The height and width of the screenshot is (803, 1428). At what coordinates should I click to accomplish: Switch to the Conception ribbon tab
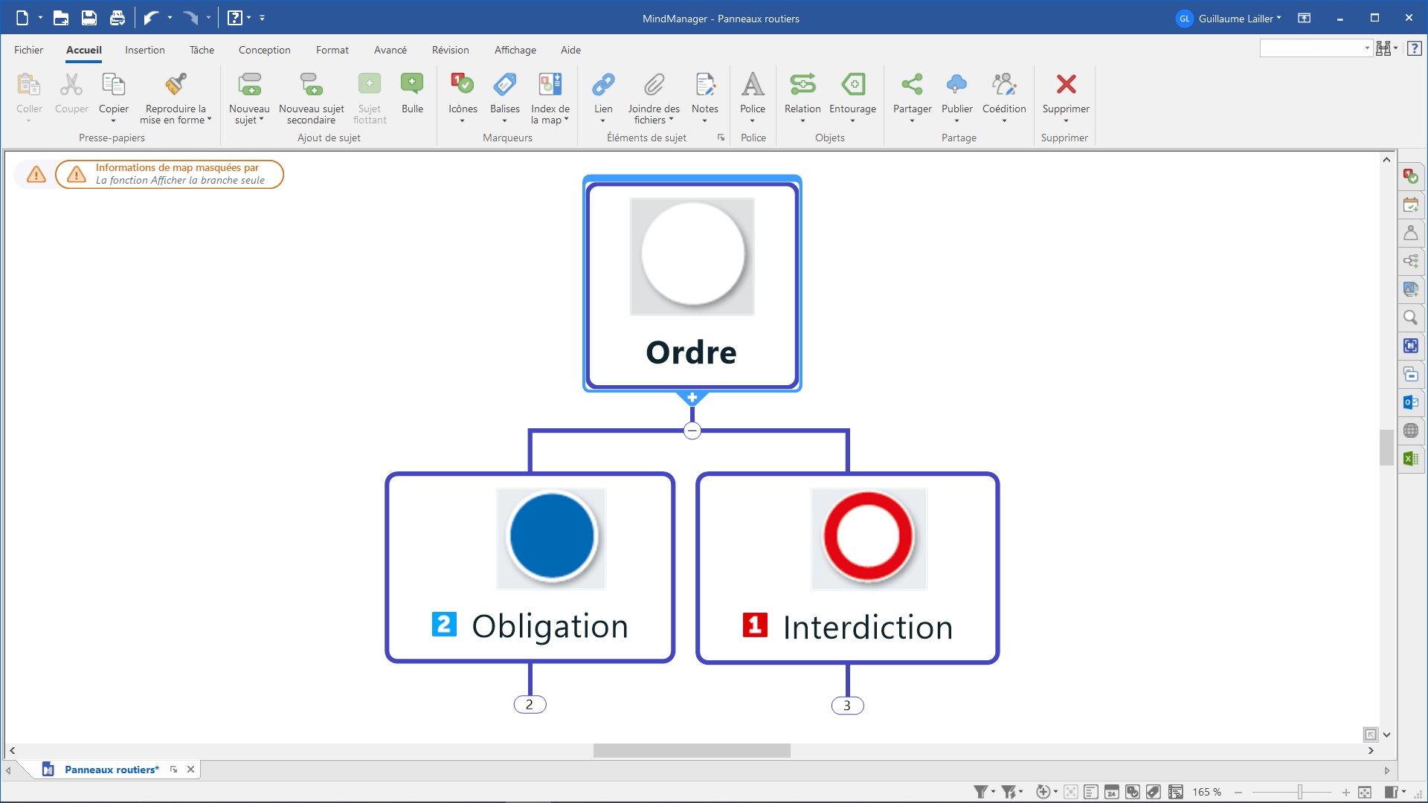tap(264, 50)
